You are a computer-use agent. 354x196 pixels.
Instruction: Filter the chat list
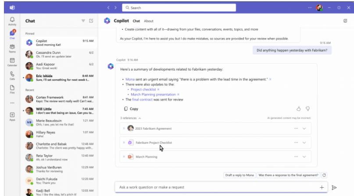(x=83, y=21)
